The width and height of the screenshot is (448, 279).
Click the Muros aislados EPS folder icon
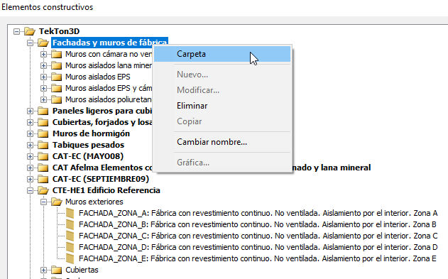[x=57, y=77]
